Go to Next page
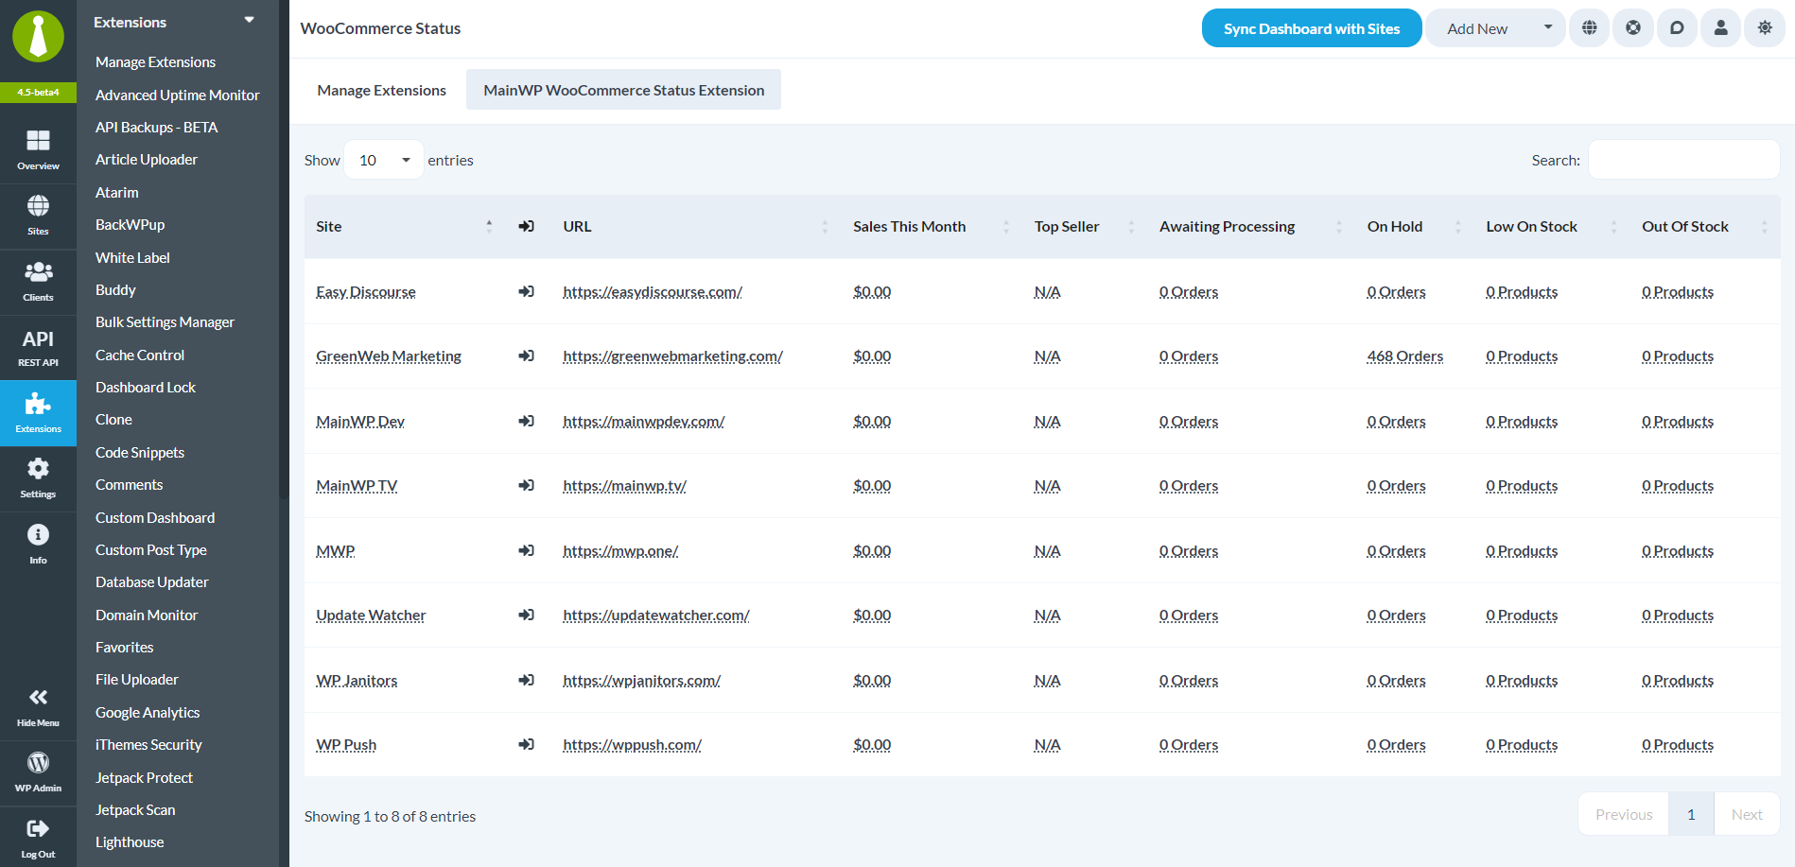The image size is (1795, 867). click(1747, 814)
